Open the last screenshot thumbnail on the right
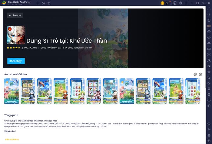 [x=193, y=91]
